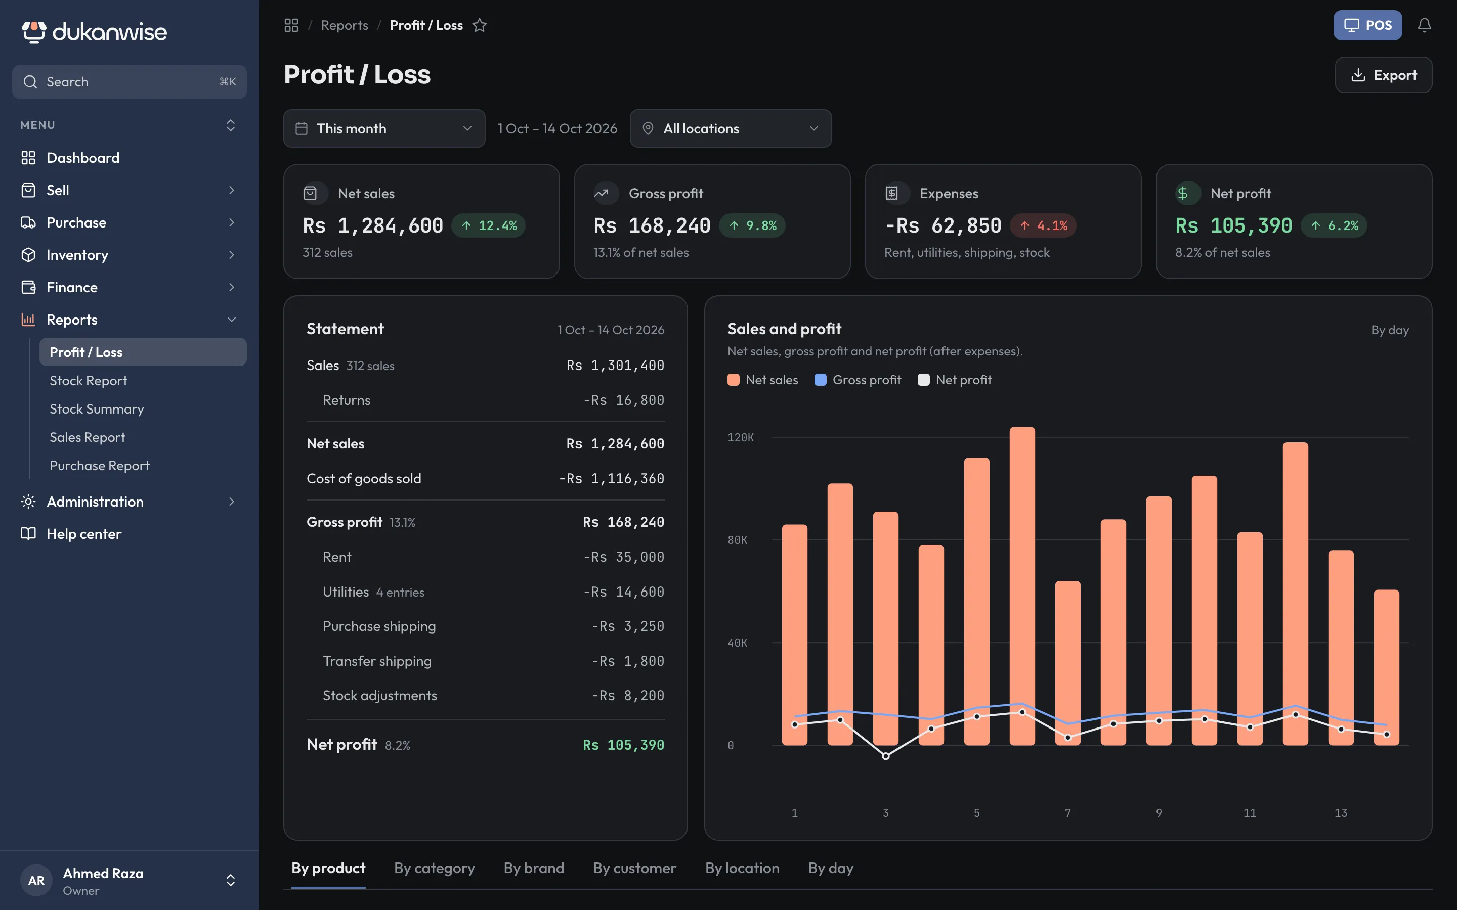Toggle the Gross profit legend swatch
This screenshot has height=910, width=1457.
click(820, 380)
